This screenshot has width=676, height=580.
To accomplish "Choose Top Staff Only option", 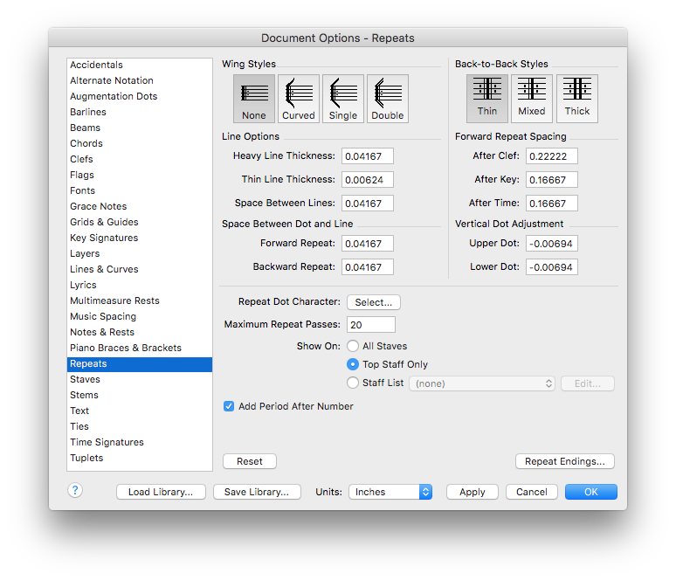I will 353,364.
